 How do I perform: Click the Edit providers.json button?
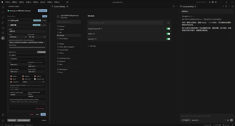[24, 120]
